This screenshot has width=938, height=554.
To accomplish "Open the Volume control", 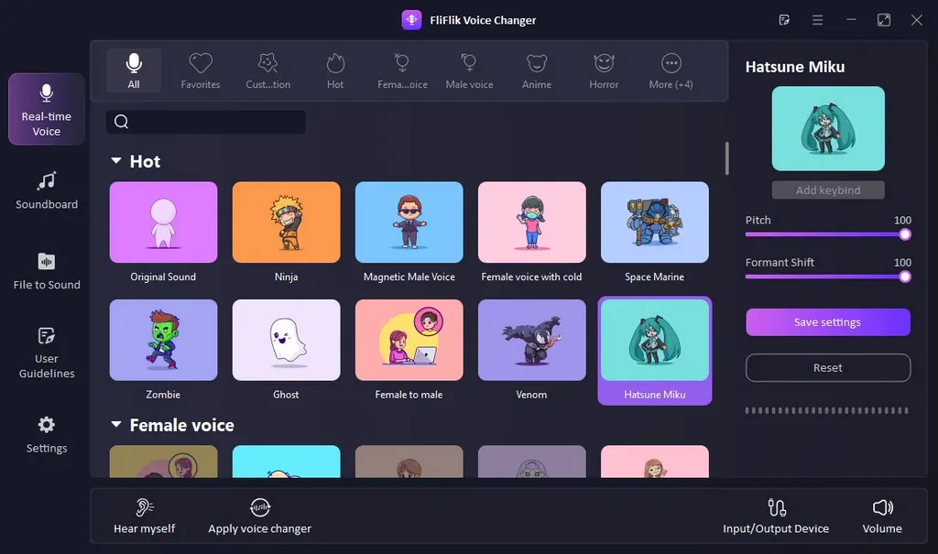I will [x=882, y=516].
